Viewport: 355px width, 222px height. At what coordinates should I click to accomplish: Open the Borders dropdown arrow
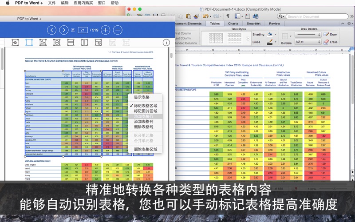[291, 36]
